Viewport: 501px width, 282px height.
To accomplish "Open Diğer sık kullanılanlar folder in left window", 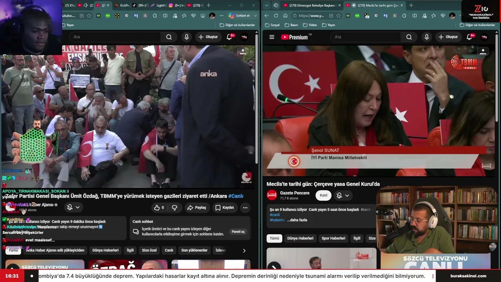I will point(238,25).
